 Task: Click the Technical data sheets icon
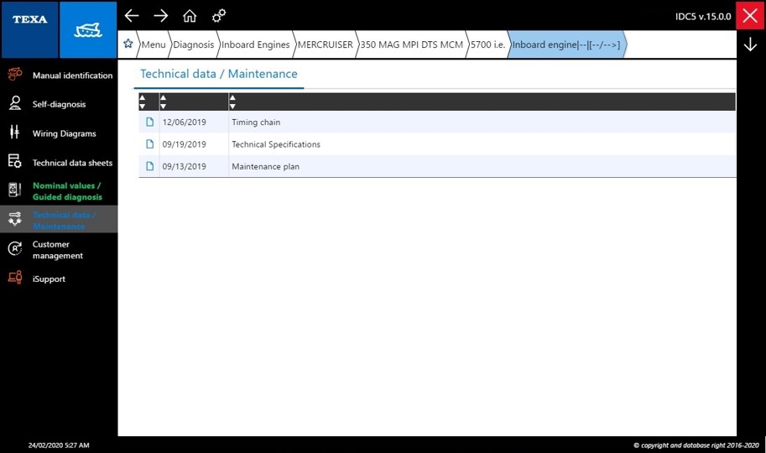pos(14,161)
